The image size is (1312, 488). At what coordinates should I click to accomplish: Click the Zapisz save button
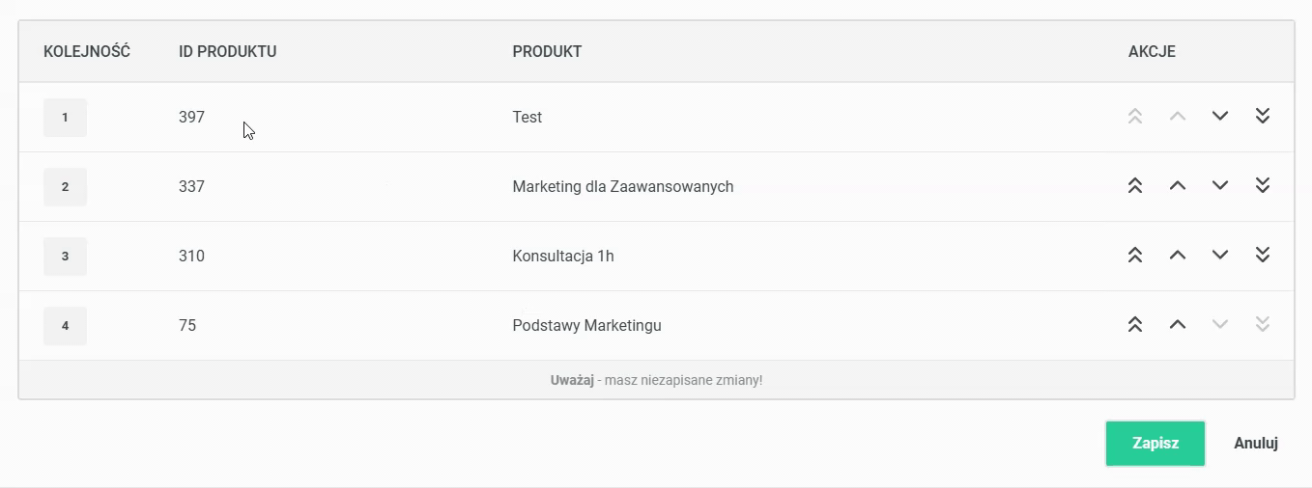tap(1155, 444)
